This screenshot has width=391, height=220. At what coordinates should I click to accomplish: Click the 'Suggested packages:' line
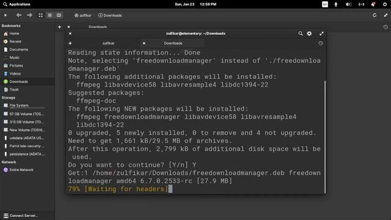click(x=106, y=93)
